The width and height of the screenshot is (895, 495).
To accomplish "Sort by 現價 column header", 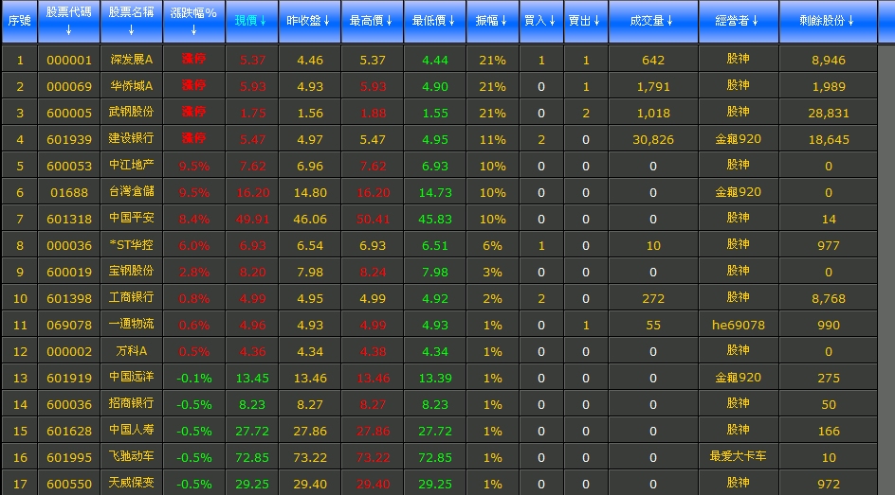I will pos(251,21).
